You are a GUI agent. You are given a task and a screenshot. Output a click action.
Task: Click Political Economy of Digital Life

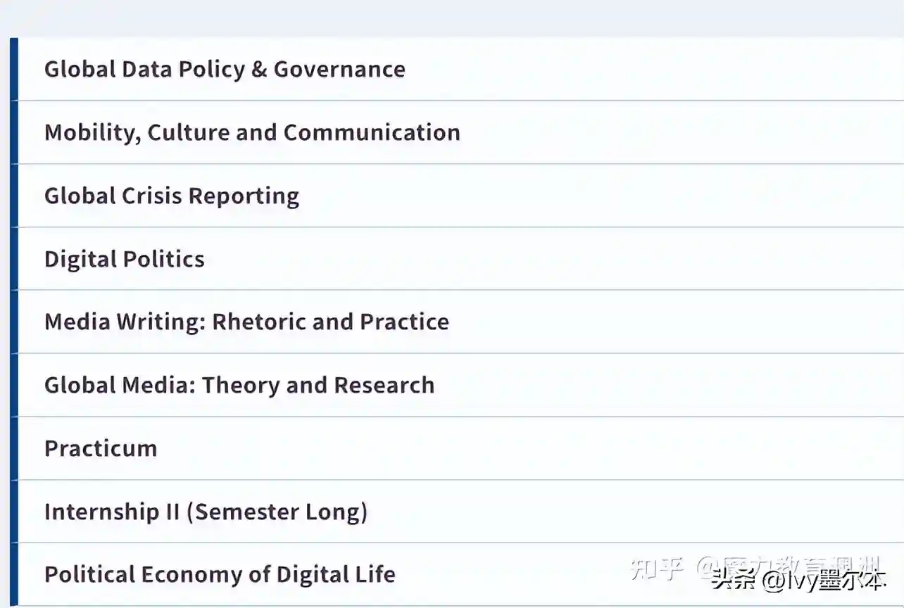coord(220,574)
